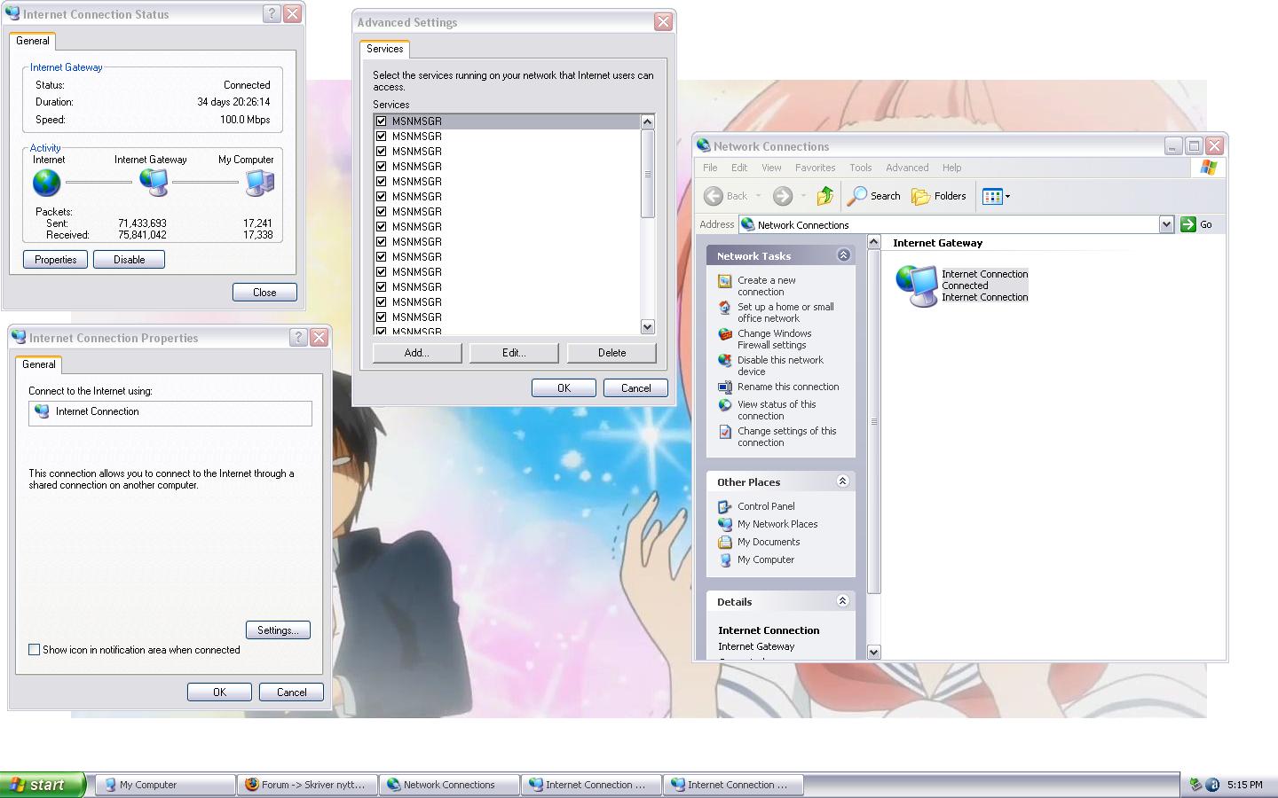Click the green Go arrow beside address bar

1188,224
